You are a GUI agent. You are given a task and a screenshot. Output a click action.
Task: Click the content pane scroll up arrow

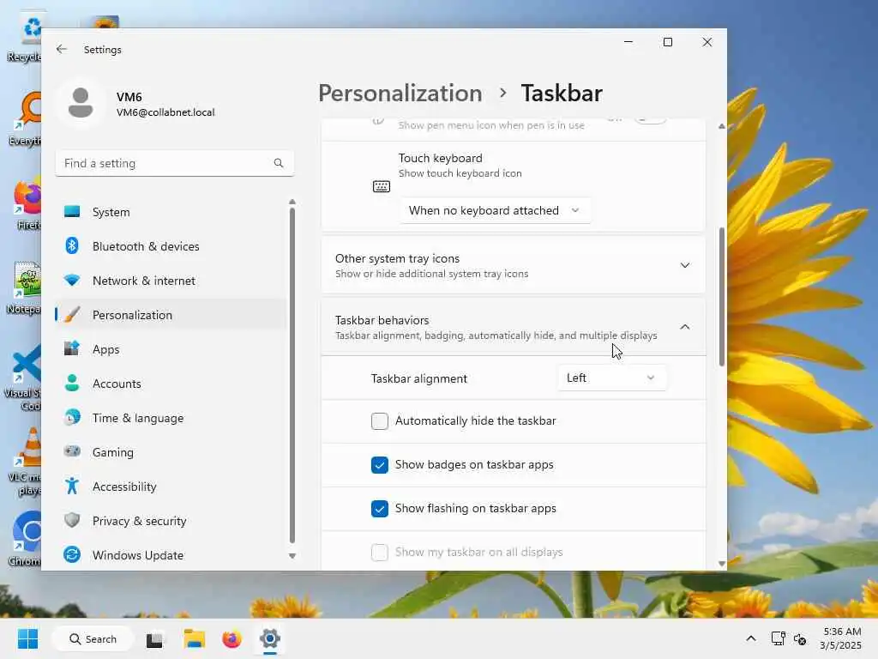[x=722, y=126]
